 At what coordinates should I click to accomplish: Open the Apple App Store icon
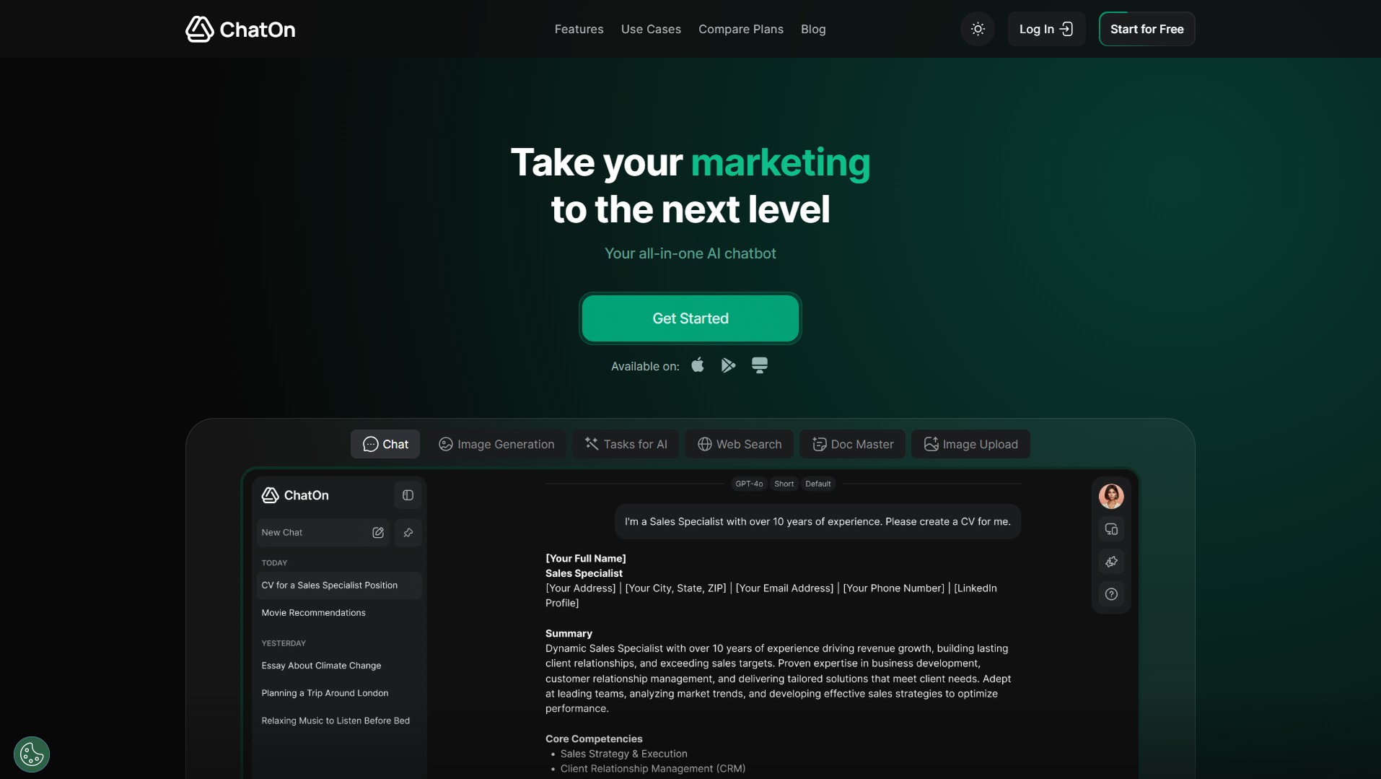(x=698, y=365)
